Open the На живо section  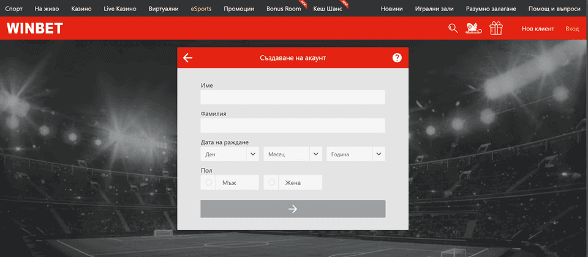(47, 9)
